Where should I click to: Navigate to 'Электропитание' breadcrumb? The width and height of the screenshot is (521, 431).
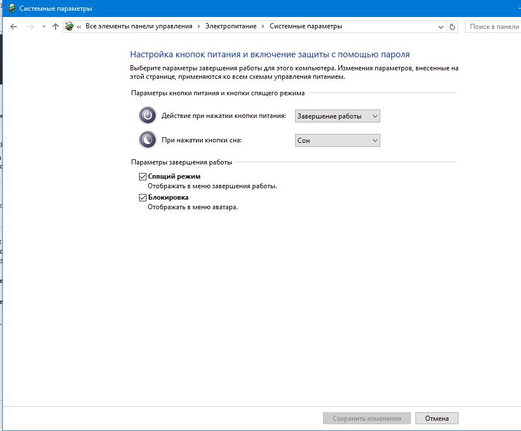pos(231,26)
